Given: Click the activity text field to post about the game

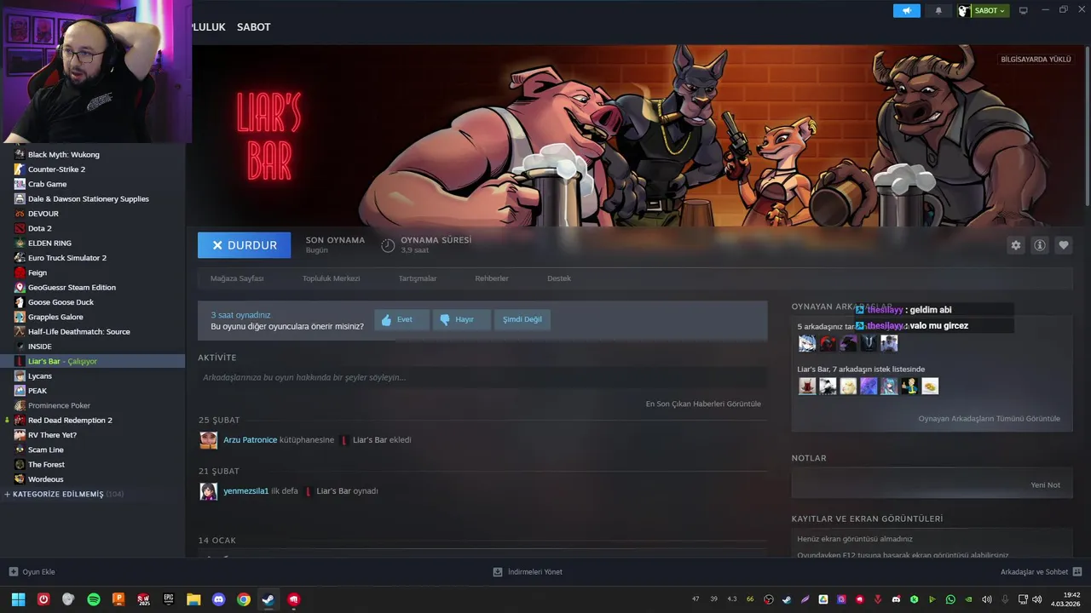Looking at the screenshot, I should pyautogui.click(x=482, y=377).
